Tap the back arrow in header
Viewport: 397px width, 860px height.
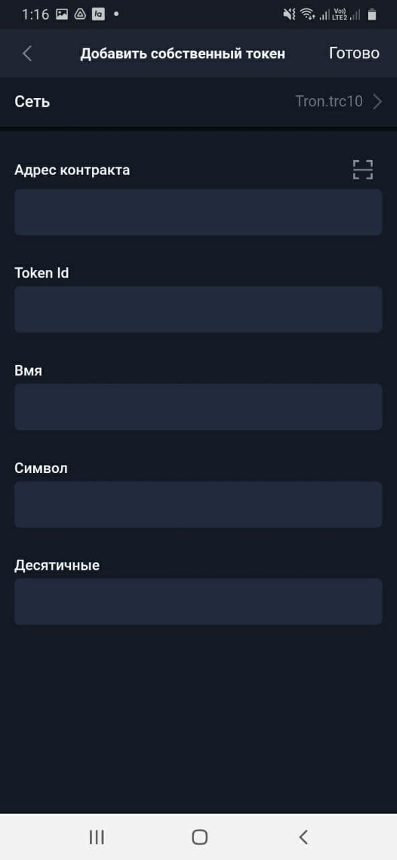27,54
